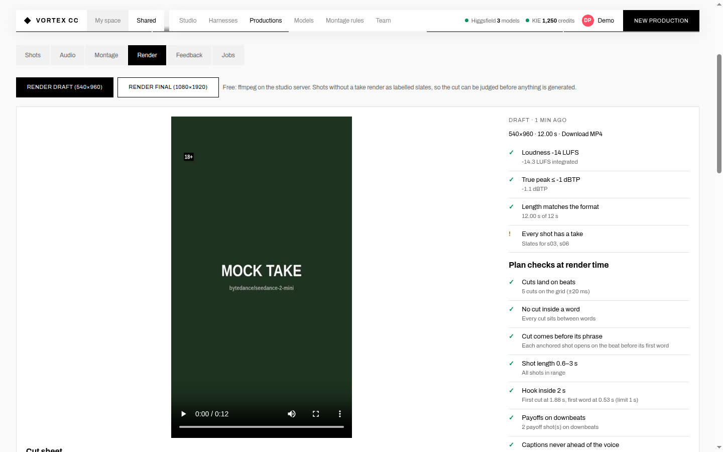The image size is (723, 452).
Task: Click Render Draft (540×960) button
Action: 65,87
